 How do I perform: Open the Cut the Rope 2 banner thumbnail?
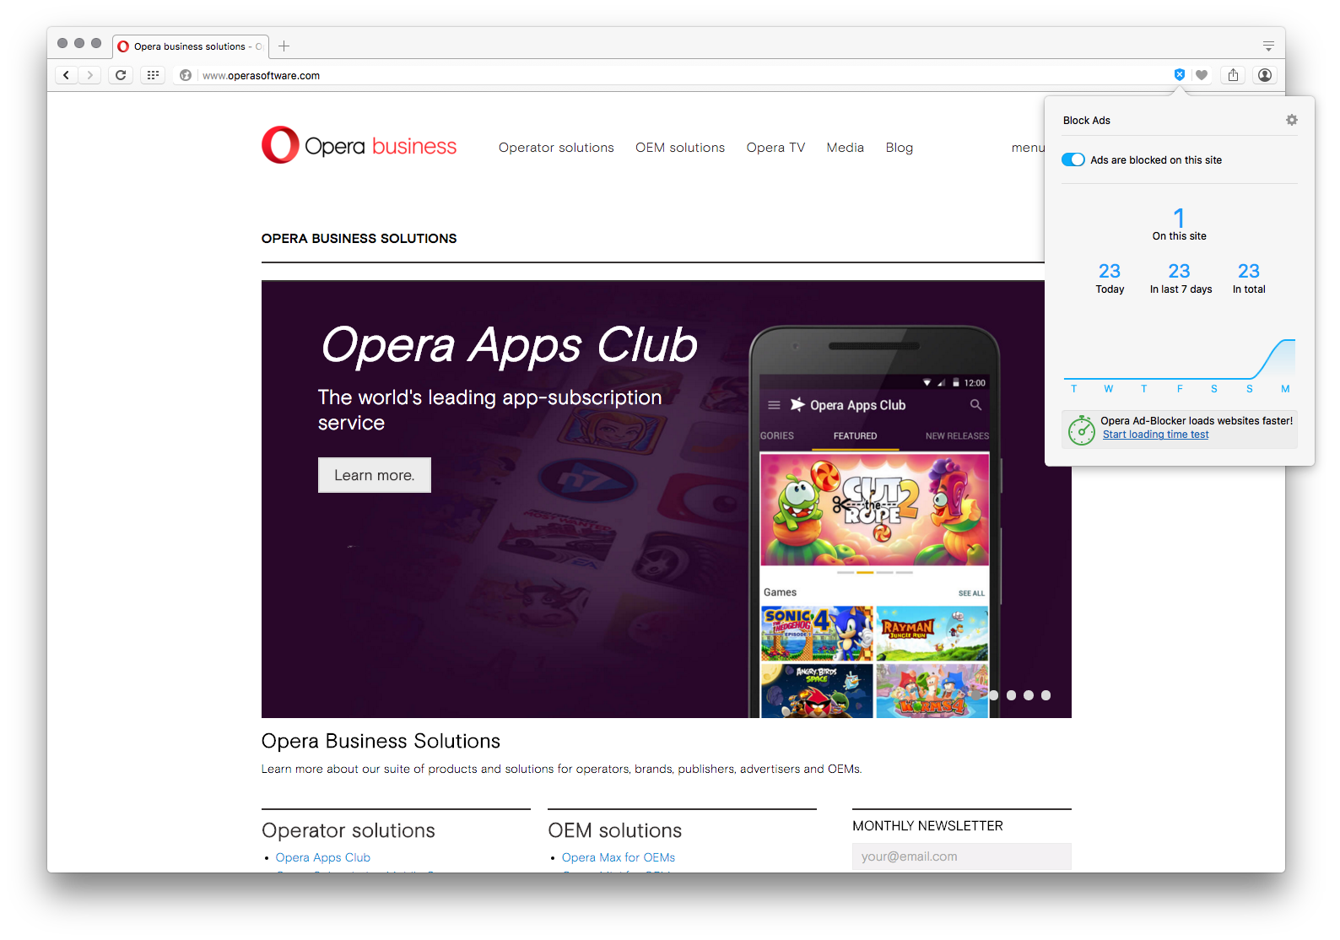[874, 510]
